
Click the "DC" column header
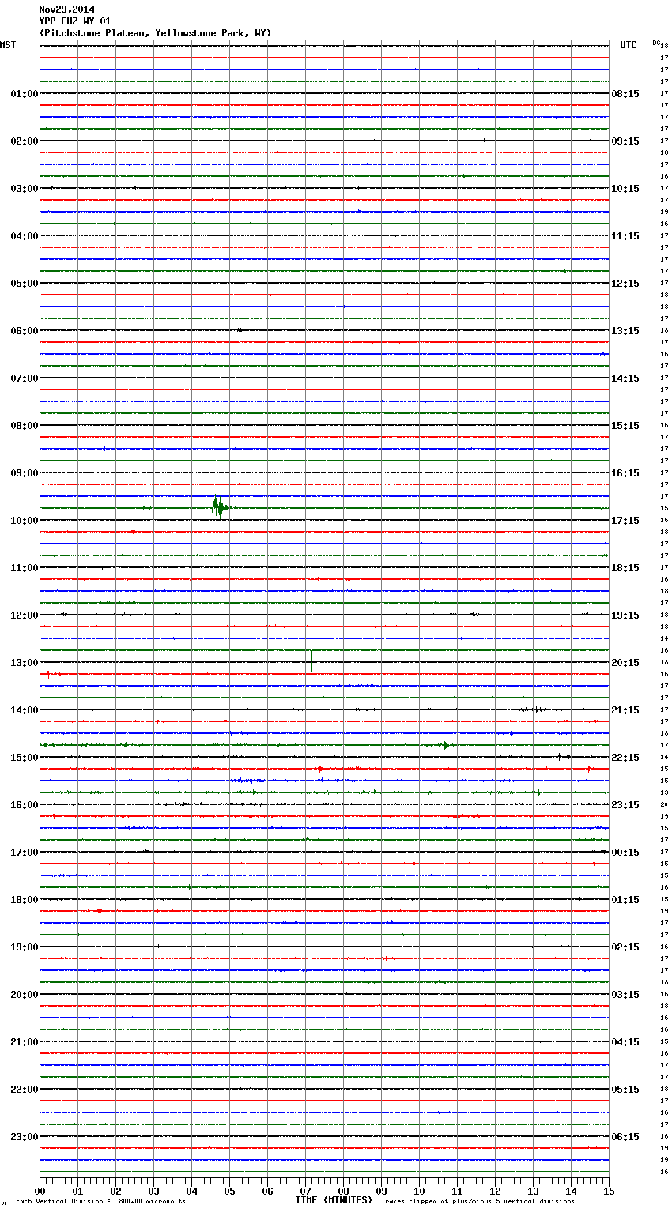[x=656, y=43]
